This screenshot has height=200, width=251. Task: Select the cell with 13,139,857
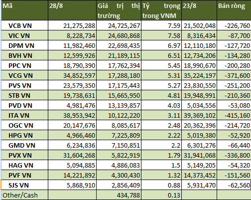coord(119,105)
